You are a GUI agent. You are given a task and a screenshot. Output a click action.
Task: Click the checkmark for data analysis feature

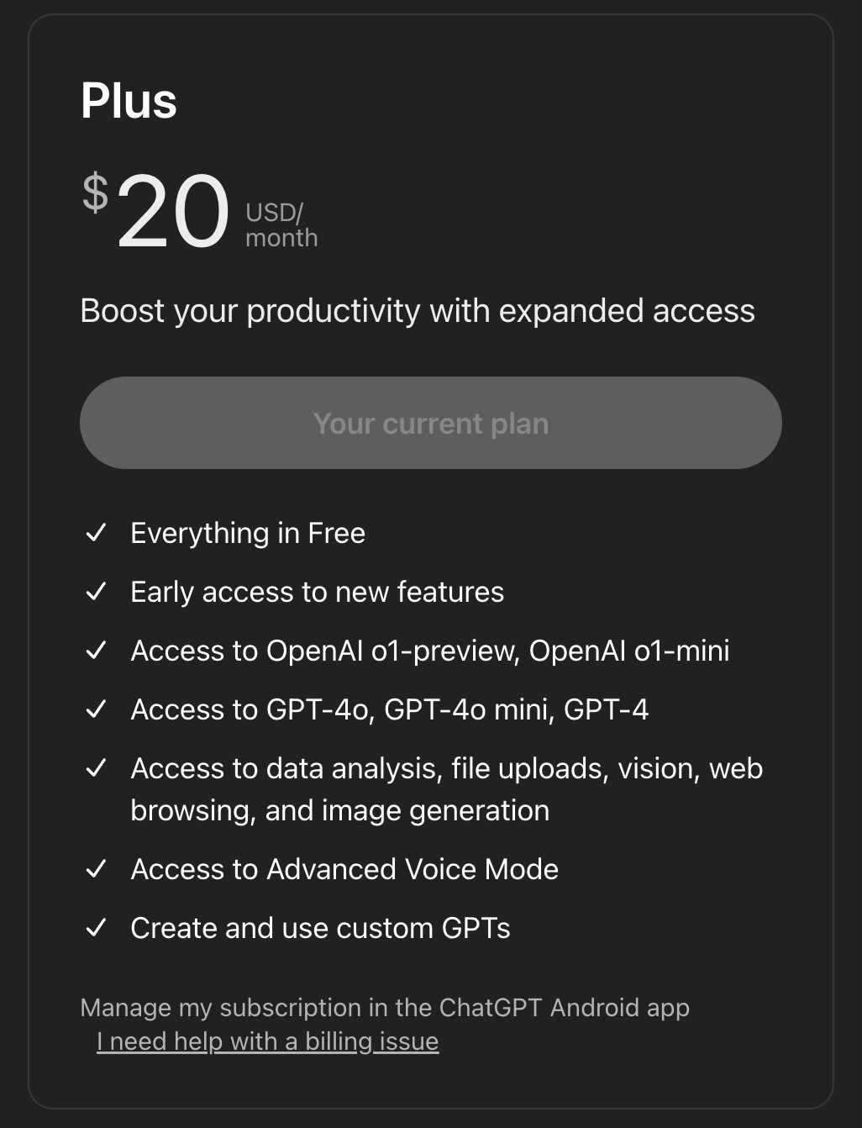coord(97,768)
